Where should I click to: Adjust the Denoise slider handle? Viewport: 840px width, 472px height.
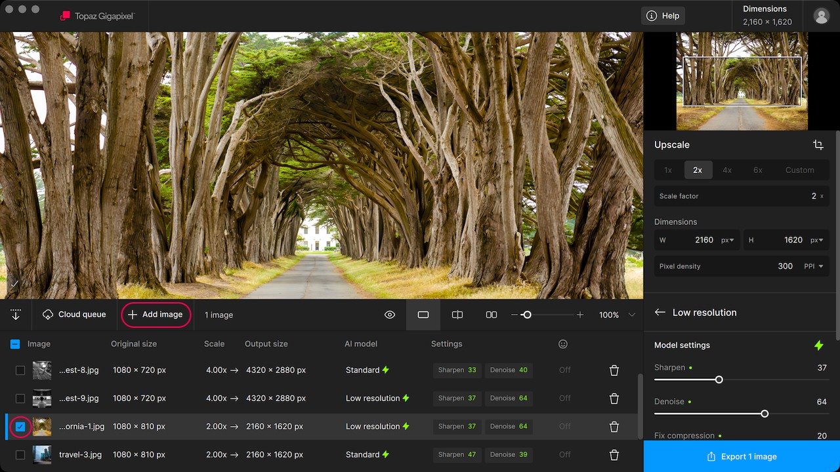point(765,414)
